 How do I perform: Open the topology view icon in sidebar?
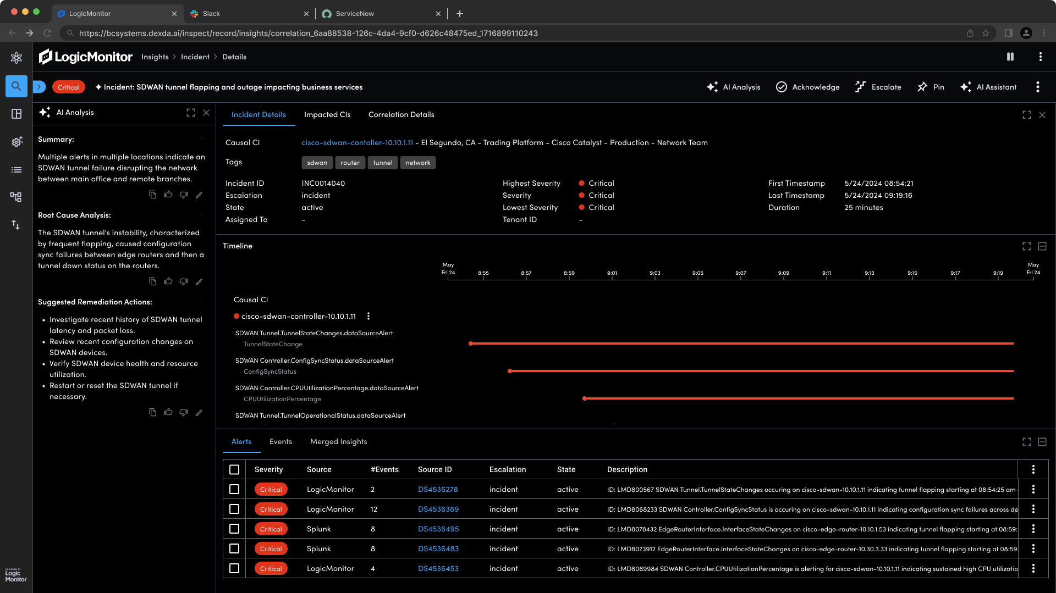click(16, 197)
